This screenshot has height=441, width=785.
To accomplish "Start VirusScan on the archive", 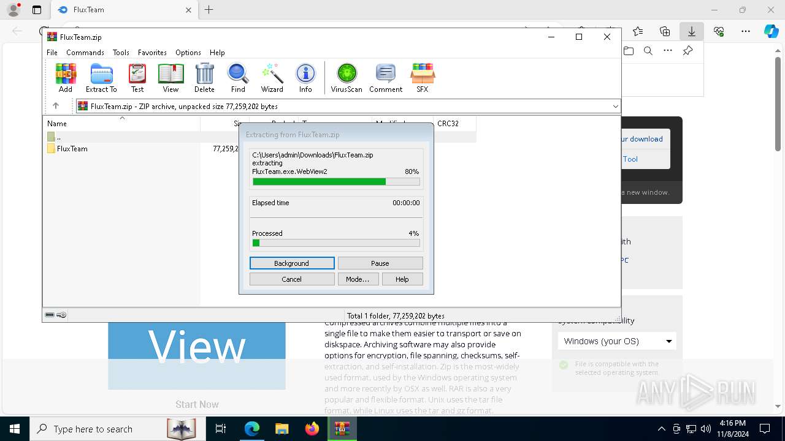I will click(x=347, y=78).
